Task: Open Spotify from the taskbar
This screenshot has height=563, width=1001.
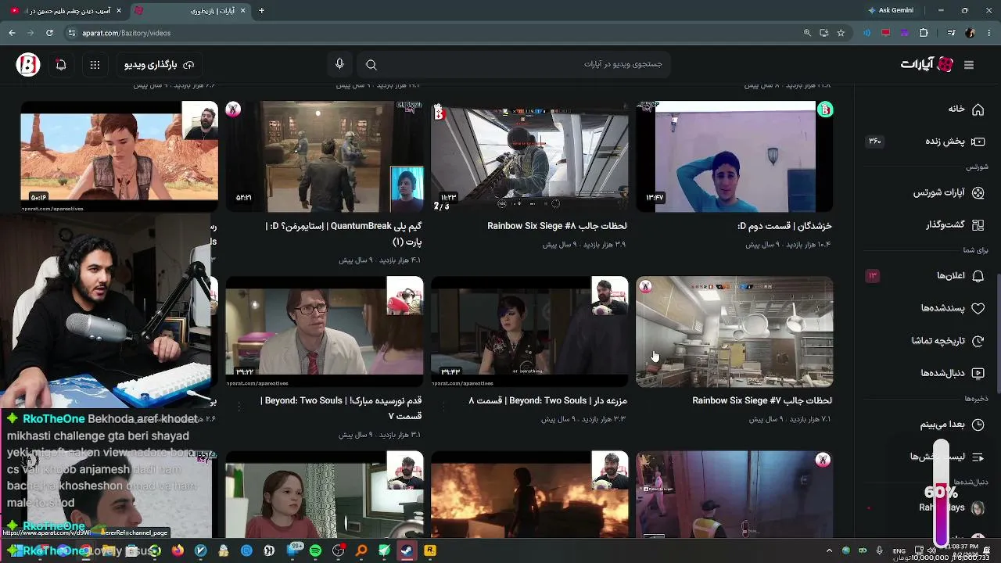Action: 315,550
